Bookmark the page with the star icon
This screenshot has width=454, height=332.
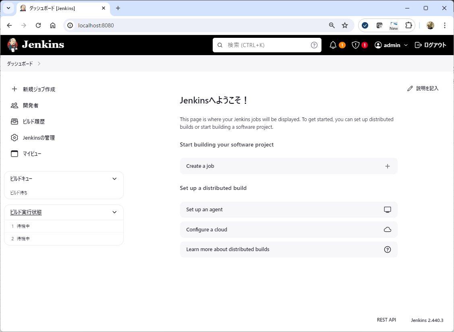(344, 25)
